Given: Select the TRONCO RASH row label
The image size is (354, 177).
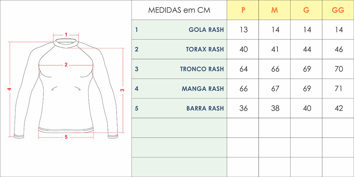Looking at the screenshot, I should pos(202,69).
